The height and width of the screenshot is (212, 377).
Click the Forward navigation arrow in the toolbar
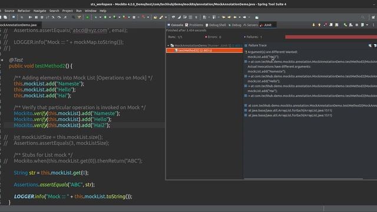coord(244,17)
